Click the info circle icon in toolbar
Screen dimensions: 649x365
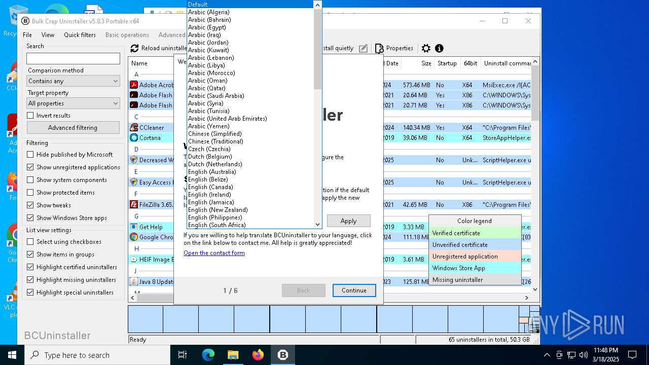click(x=439, y=48)
